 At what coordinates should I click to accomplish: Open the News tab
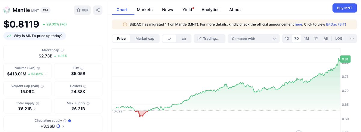tap(168, 10)
